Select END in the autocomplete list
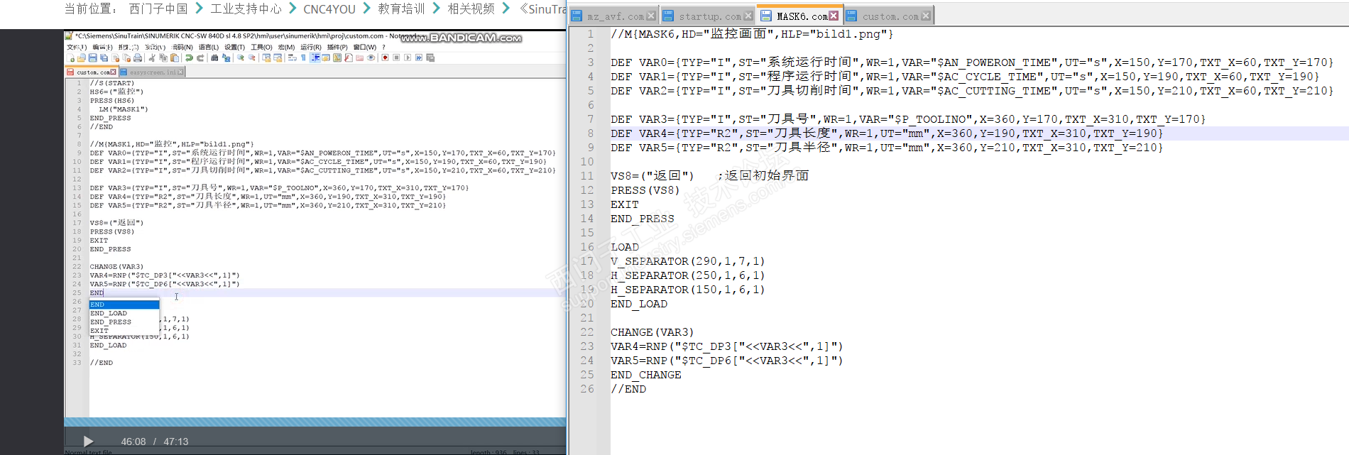The width and height of the screenshot is (1349, 455). [x=124, y=305]
